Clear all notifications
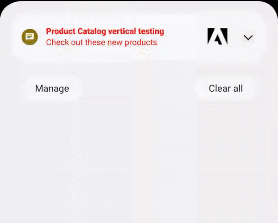 (x=226, y=89)
